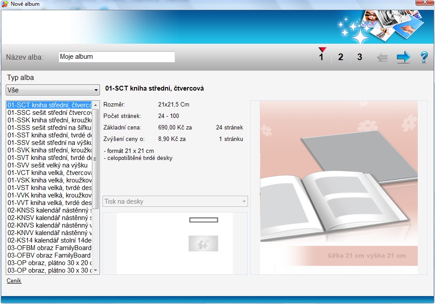The width and height of the screenshot is (435, 304).
Task: Click the blue next arrow icon
Action: tap(403, 57)
